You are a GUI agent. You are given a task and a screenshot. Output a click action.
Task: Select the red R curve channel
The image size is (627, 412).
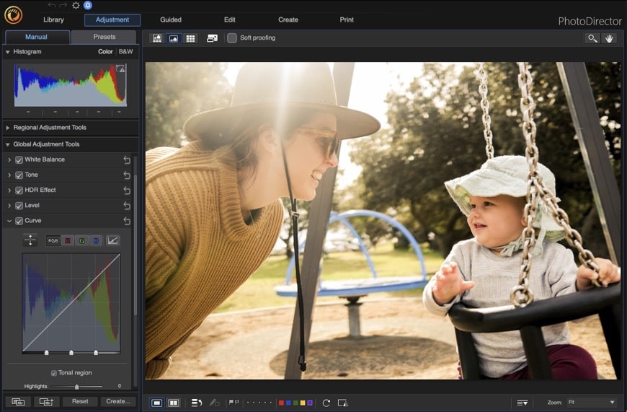tap(68, 240)
